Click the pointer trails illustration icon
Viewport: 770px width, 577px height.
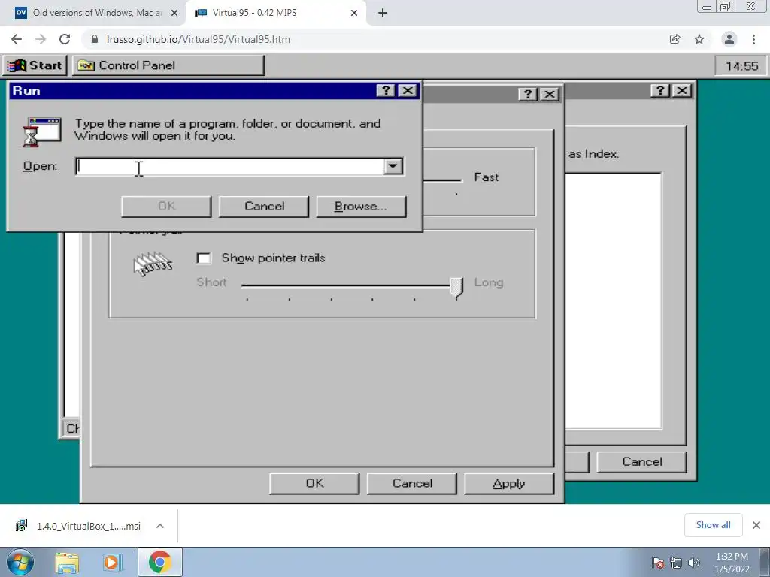[153, 264]
